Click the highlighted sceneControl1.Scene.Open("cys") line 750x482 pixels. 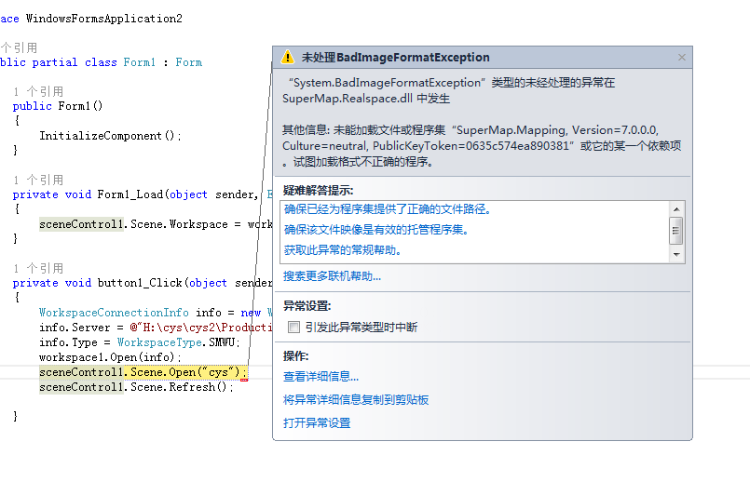pos(142,372)
